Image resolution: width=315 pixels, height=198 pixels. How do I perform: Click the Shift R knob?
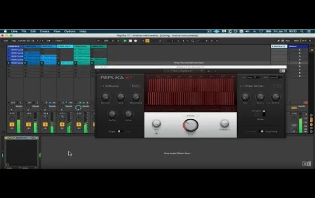[275, 97]
